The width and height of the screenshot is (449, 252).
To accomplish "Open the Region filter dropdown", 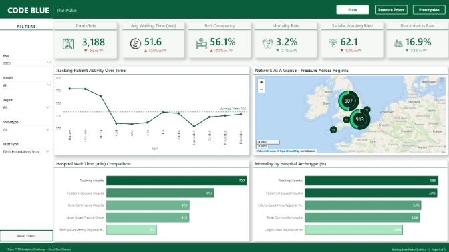I will (x=26, y=107).
